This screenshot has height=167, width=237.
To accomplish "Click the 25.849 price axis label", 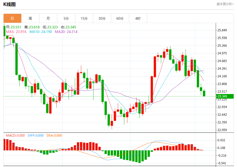I will click(222, 30).
